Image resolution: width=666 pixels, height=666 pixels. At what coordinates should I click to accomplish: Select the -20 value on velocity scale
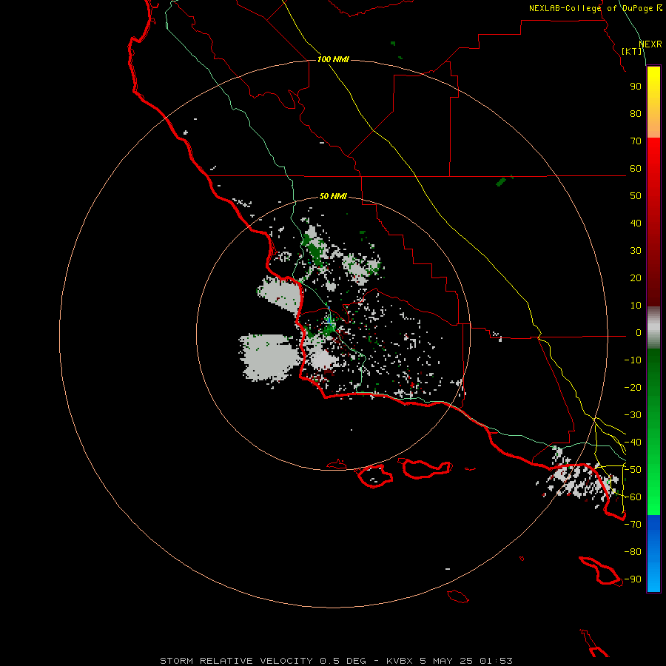point(633,388)
